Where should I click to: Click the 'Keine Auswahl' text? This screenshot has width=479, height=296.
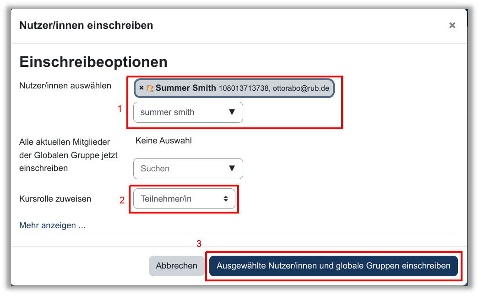point(163,141)
